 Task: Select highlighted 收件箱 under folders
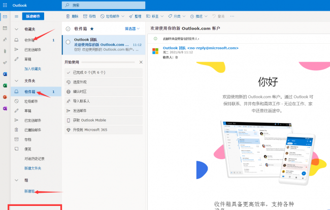pyautogui.click(x=36, y=92)
